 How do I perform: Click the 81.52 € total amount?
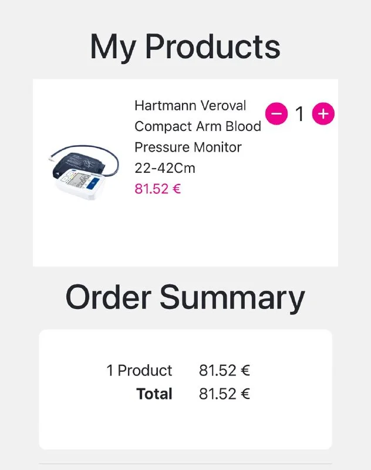point(224,394)
